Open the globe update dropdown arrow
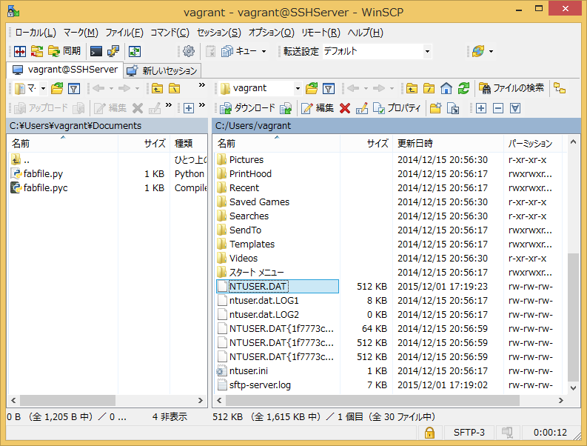The height and width of the screenshot is (446, 587). (492, 51)
